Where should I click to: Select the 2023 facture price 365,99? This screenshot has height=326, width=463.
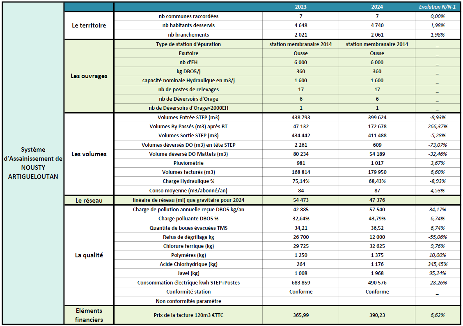(300, 315)
